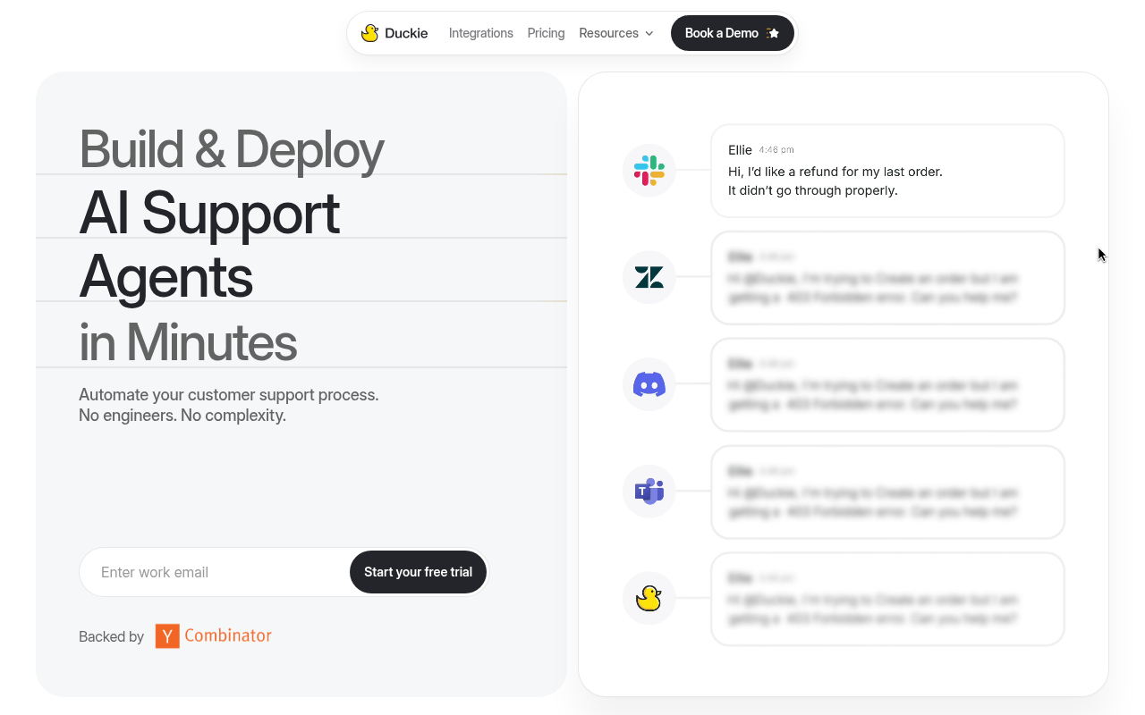Click the star icon inside Book a Demo
The image size is (1145, 715).
773,32
